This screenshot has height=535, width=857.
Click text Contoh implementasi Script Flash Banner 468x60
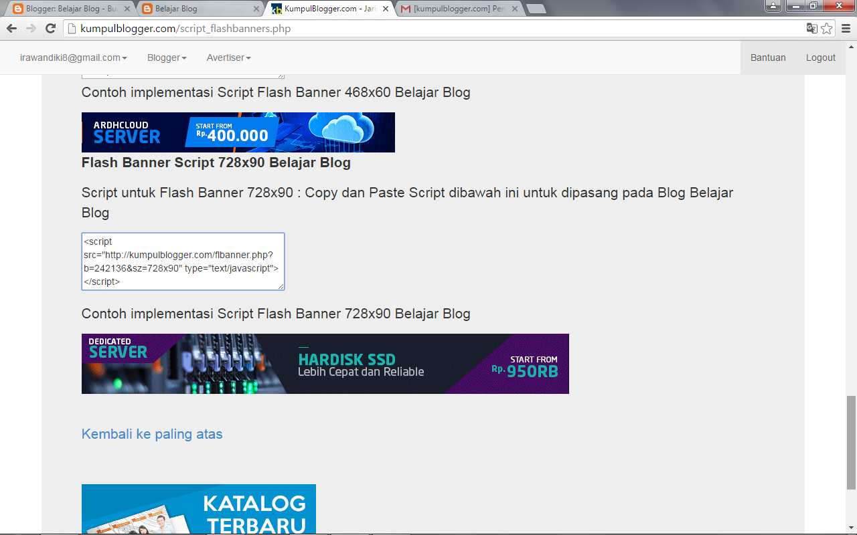(x=236, y=92)
